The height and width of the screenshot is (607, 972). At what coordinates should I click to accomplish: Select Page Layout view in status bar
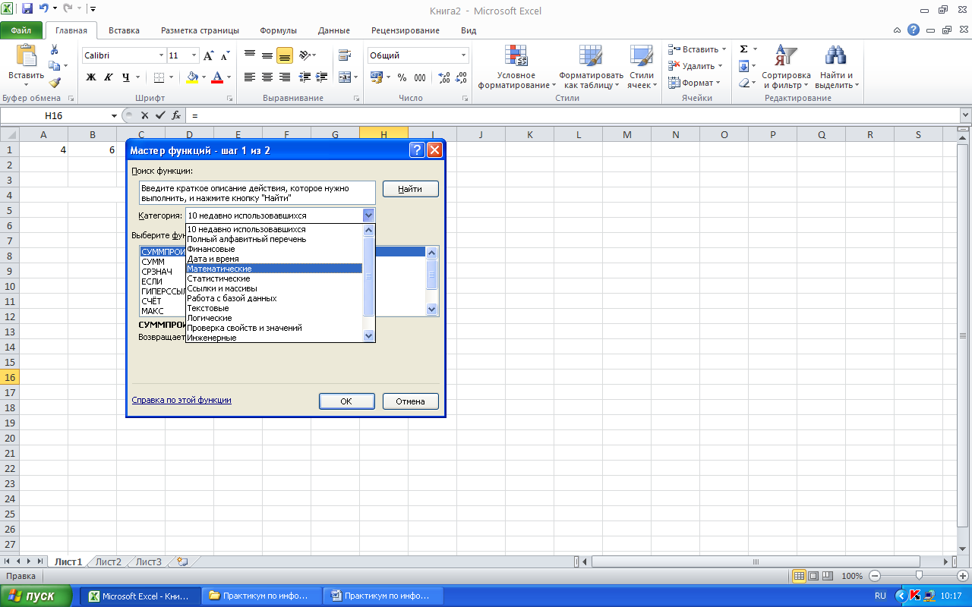coord(813,576)
